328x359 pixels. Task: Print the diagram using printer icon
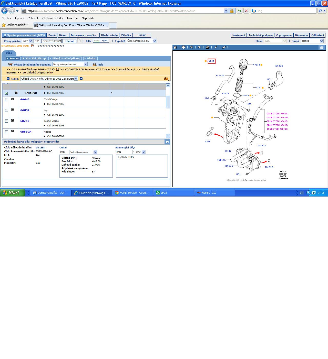(x=208, y=47)
